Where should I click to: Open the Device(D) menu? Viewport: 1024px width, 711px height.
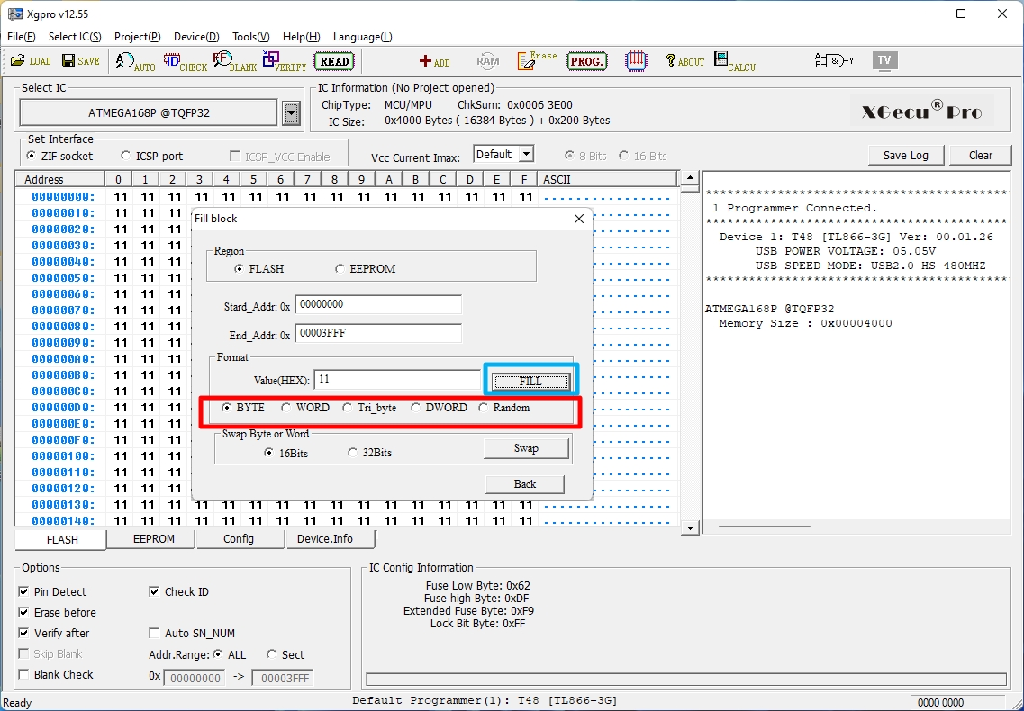tap(195, 37)
